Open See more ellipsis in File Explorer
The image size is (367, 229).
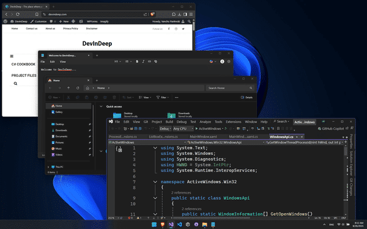point(177,98)
